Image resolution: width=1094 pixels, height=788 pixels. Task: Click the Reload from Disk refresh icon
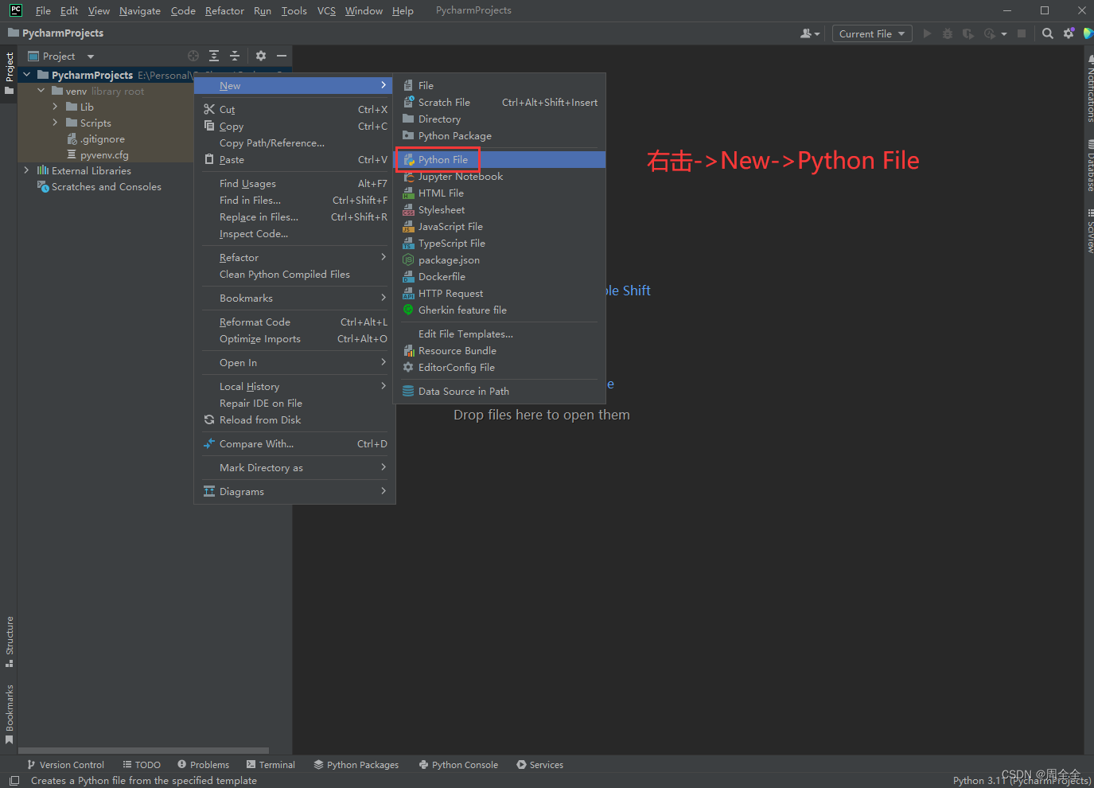[209, 420]
